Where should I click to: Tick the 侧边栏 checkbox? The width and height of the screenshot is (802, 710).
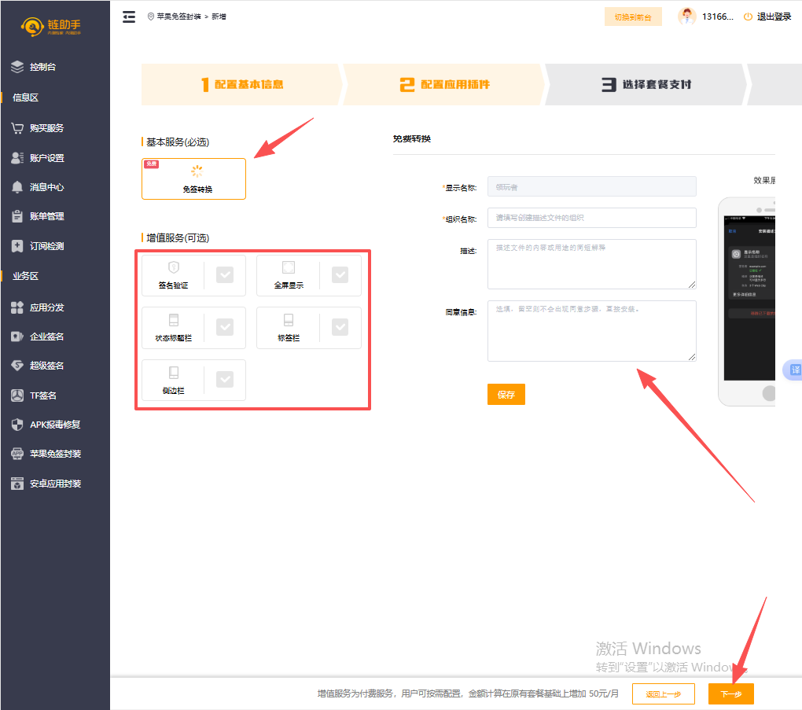point(225,380)
